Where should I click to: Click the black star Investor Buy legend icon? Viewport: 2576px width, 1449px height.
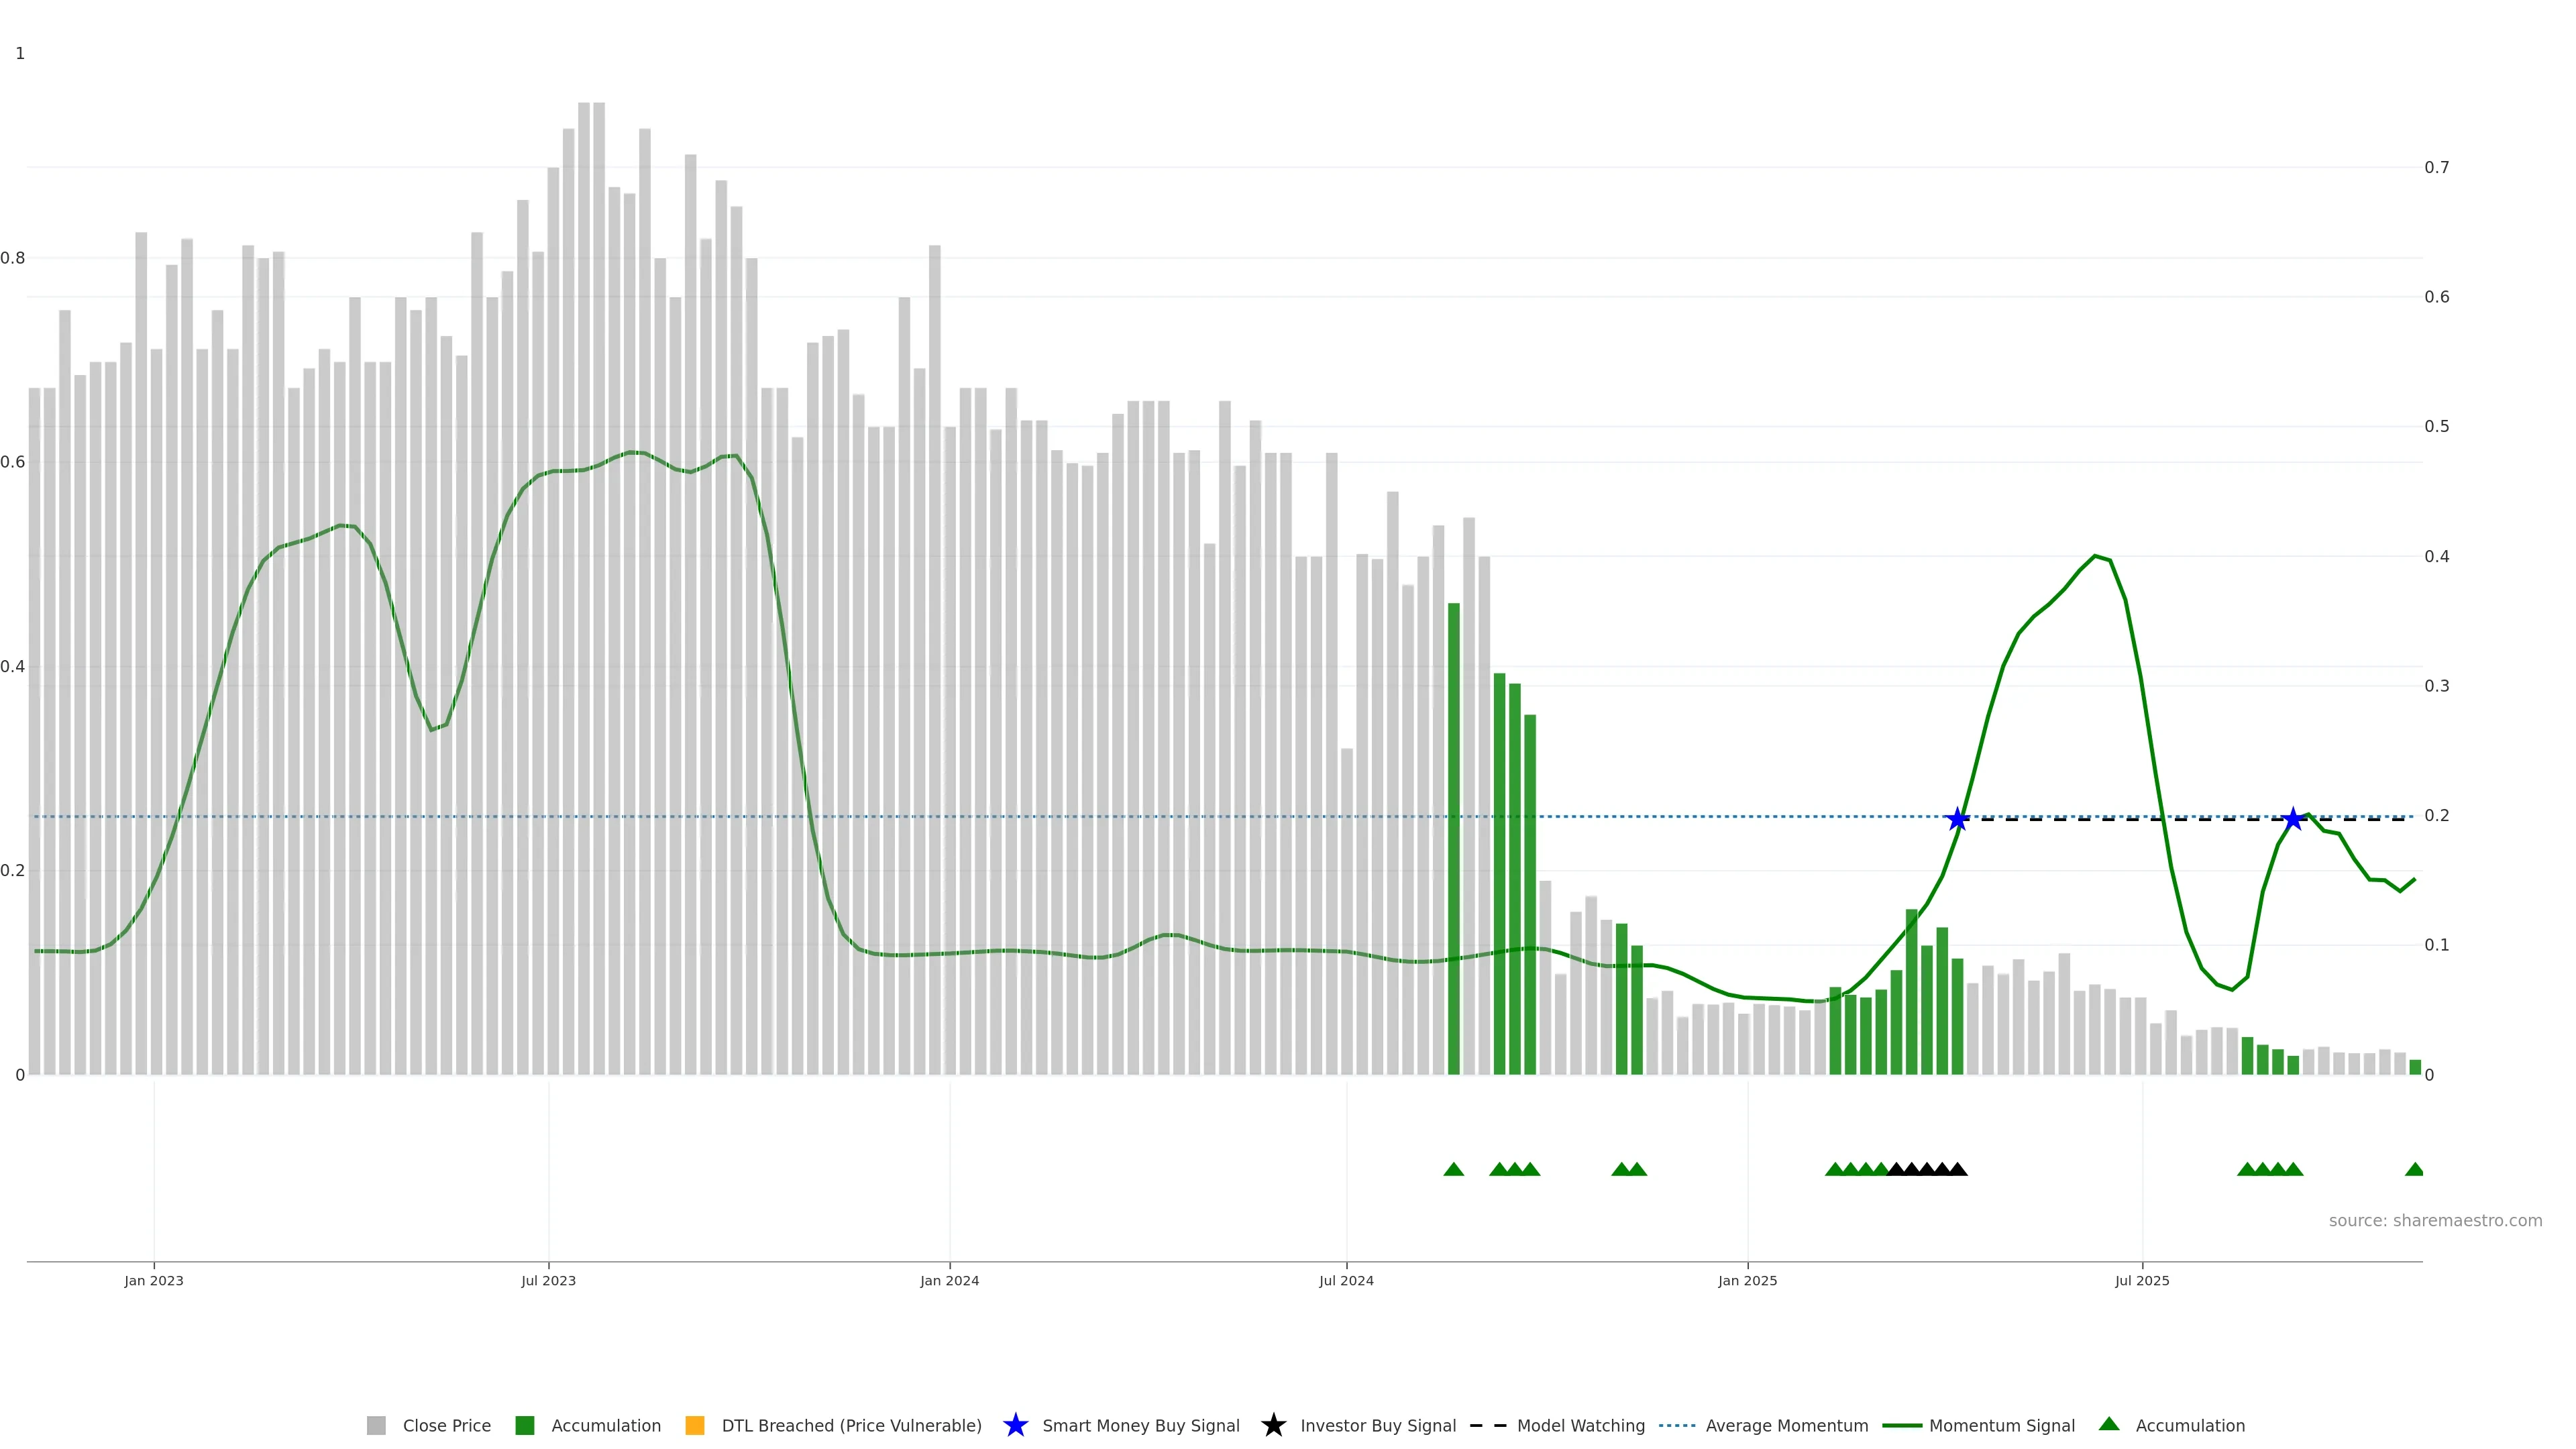coord(1273,1425)
